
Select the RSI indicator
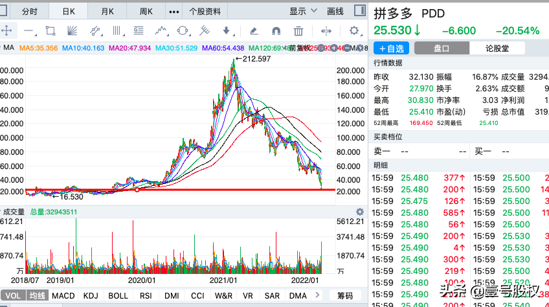click(x=146, y=295)
